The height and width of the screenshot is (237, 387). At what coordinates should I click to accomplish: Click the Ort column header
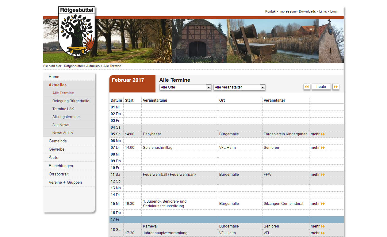coord(222,100)
